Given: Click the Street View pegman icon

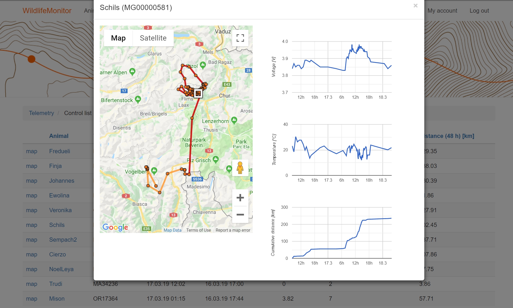Looking at the screenshot, I should click(x=240, y=168).
